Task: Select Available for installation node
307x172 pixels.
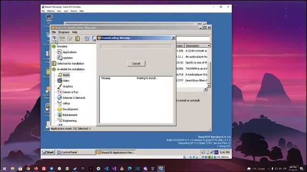Action: (71, 69)
